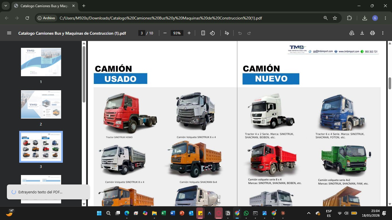Zoom in the PDF with plus button
The height and width of the screenshot is (220, 392).
click(x=189, y=33)
